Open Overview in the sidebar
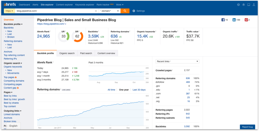 [9, 20]
